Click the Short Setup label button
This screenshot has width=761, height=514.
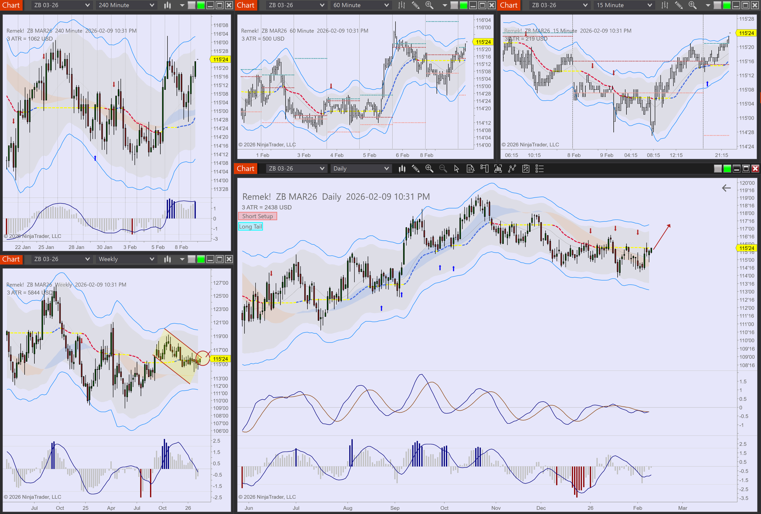pyautogui.click(x=258, y=216)
